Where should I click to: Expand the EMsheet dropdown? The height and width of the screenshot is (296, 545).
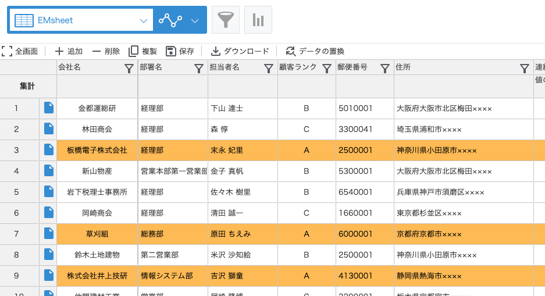pos(144,20)
